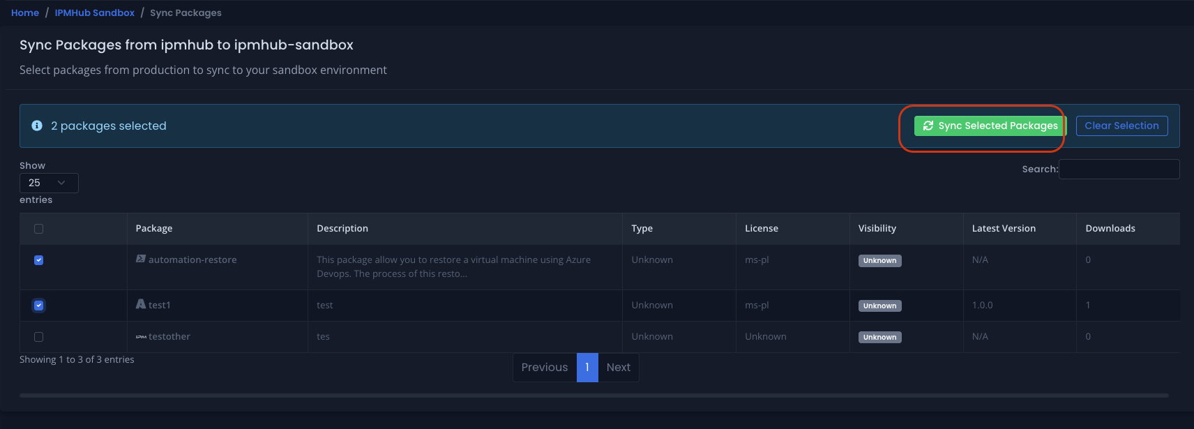
Task: Uncheck the automation-restore package checkbox
Action: (x=39, y=260)
